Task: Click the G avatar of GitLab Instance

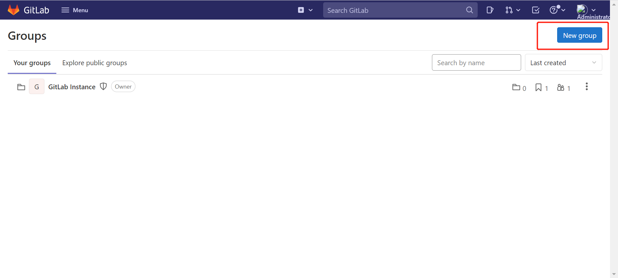Action: point(37,87)
